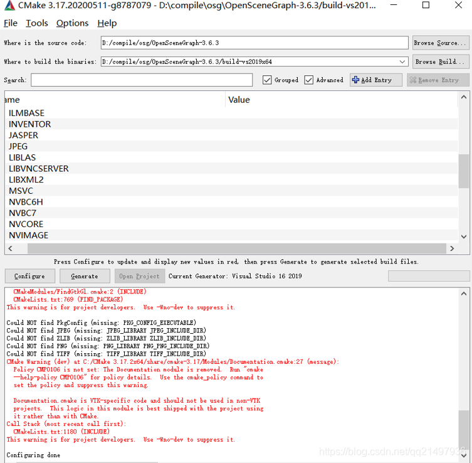Open the File menu
The height and width of the screenshot is (463, 472).
coord(11,23)
